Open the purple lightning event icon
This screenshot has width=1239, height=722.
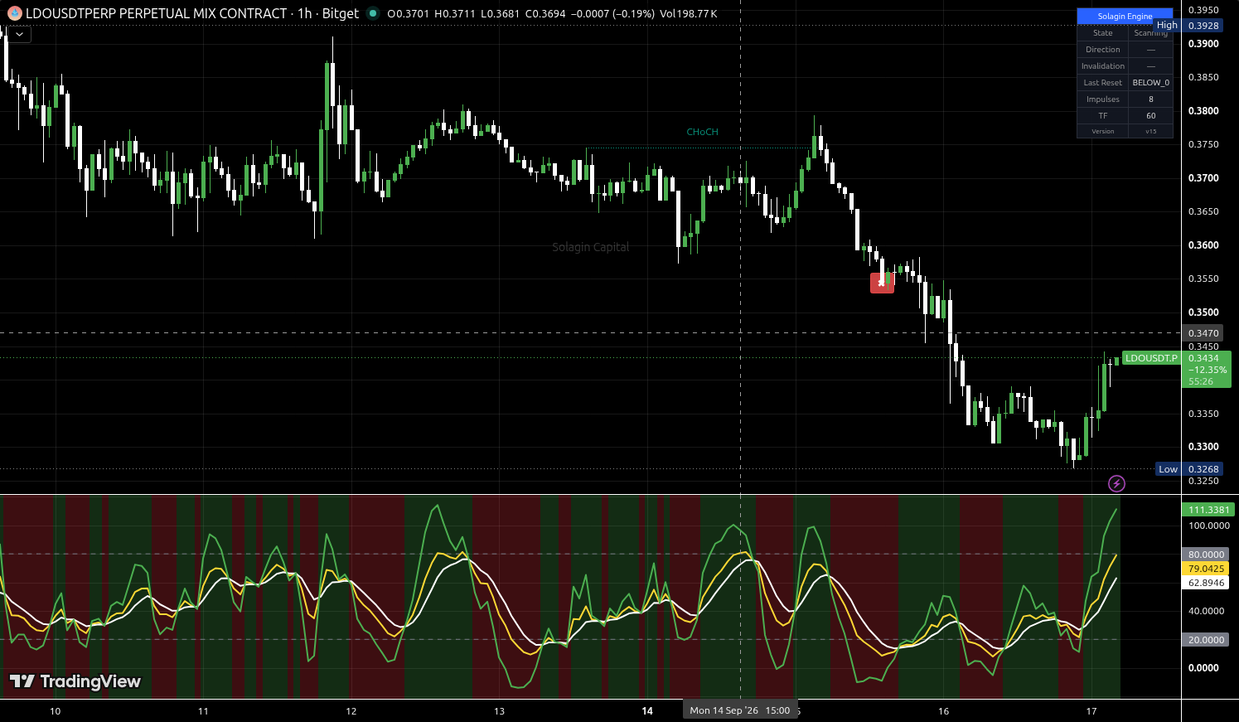[x=1116, y=483]
